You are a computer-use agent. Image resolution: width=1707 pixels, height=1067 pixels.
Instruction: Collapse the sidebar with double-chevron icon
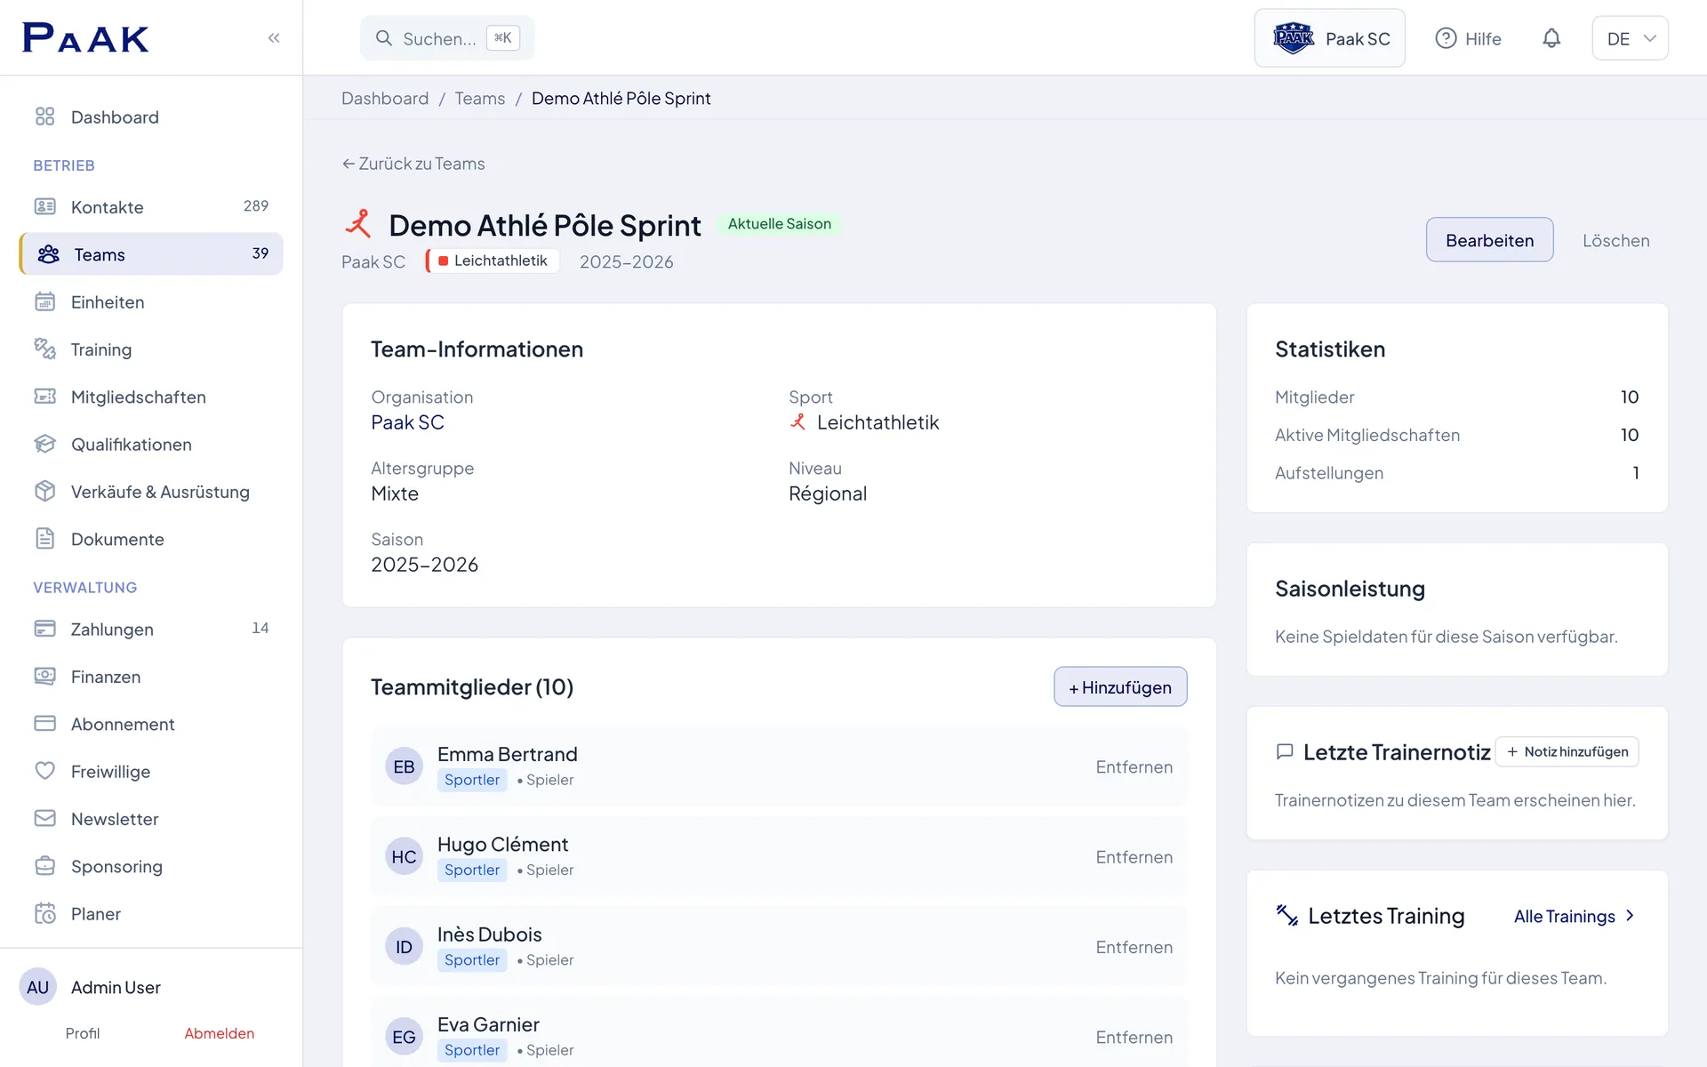[x=274, y=37]
